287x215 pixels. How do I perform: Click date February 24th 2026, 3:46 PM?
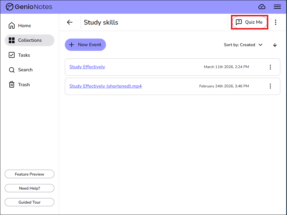[224, 86]
